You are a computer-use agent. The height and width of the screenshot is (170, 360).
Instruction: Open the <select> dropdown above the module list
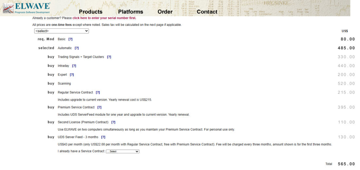62,31
